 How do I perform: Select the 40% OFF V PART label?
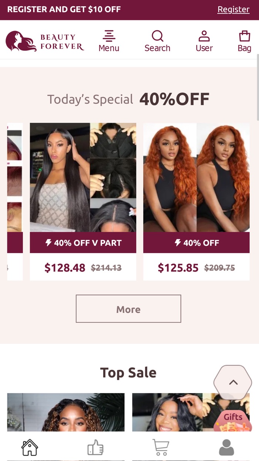83,243
